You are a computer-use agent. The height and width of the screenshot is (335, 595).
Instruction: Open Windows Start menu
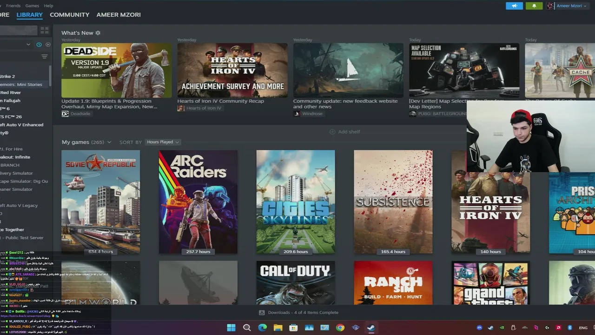[x=231, y=328]
